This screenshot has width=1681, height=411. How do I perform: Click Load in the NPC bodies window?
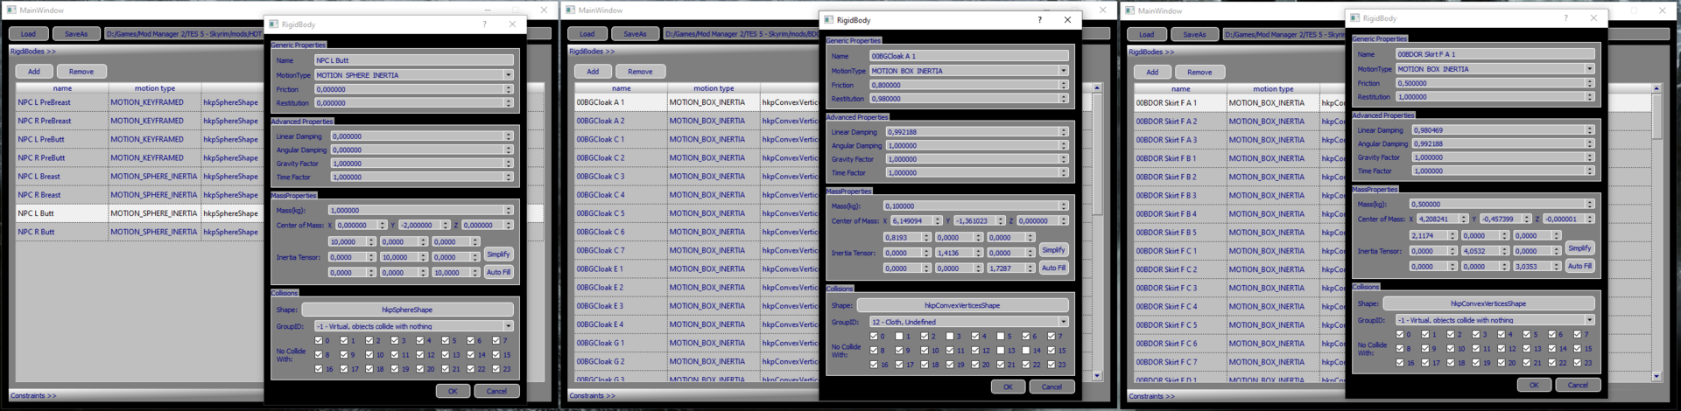pyautogui.click(x=28, y=34)
